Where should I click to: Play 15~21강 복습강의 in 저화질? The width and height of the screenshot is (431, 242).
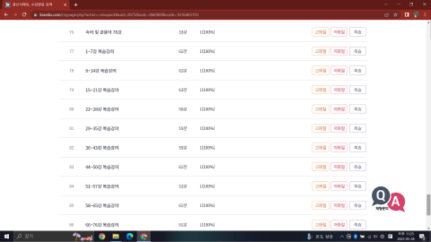339,89
